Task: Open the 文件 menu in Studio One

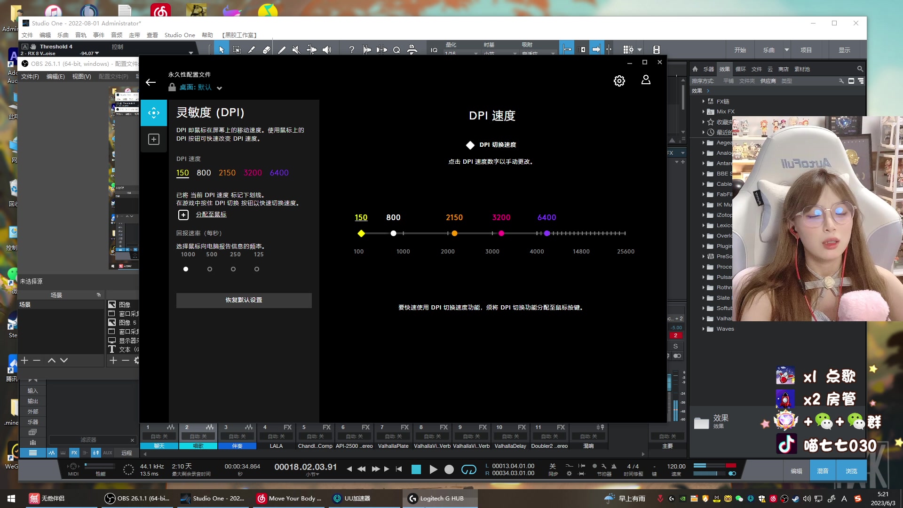Action: 27,34
